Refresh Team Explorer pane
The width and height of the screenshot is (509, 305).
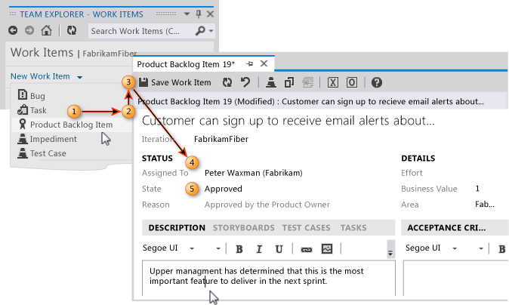[x=72, y=30]
